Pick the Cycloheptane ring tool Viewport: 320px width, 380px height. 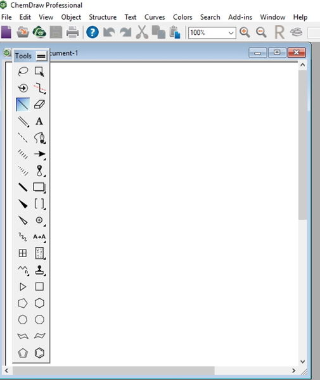(x=23, y=320)
